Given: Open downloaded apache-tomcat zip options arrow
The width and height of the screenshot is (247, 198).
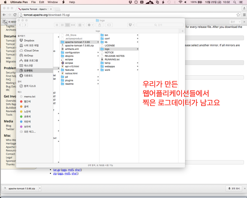Looking at the screenshot, I should coord(40,188).
